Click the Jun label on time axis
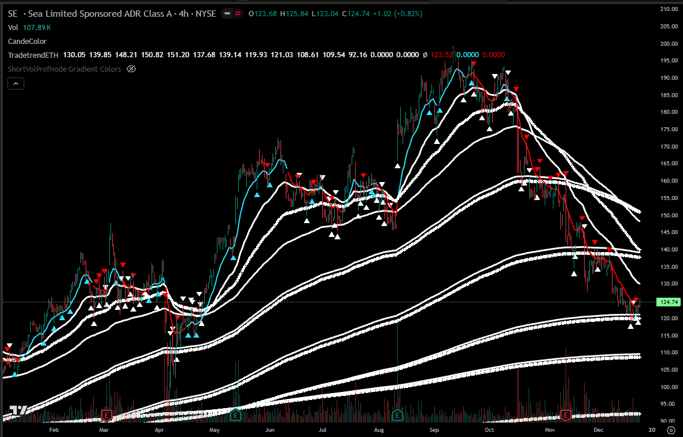Screen dimensions: 683x437 [269, 430]
